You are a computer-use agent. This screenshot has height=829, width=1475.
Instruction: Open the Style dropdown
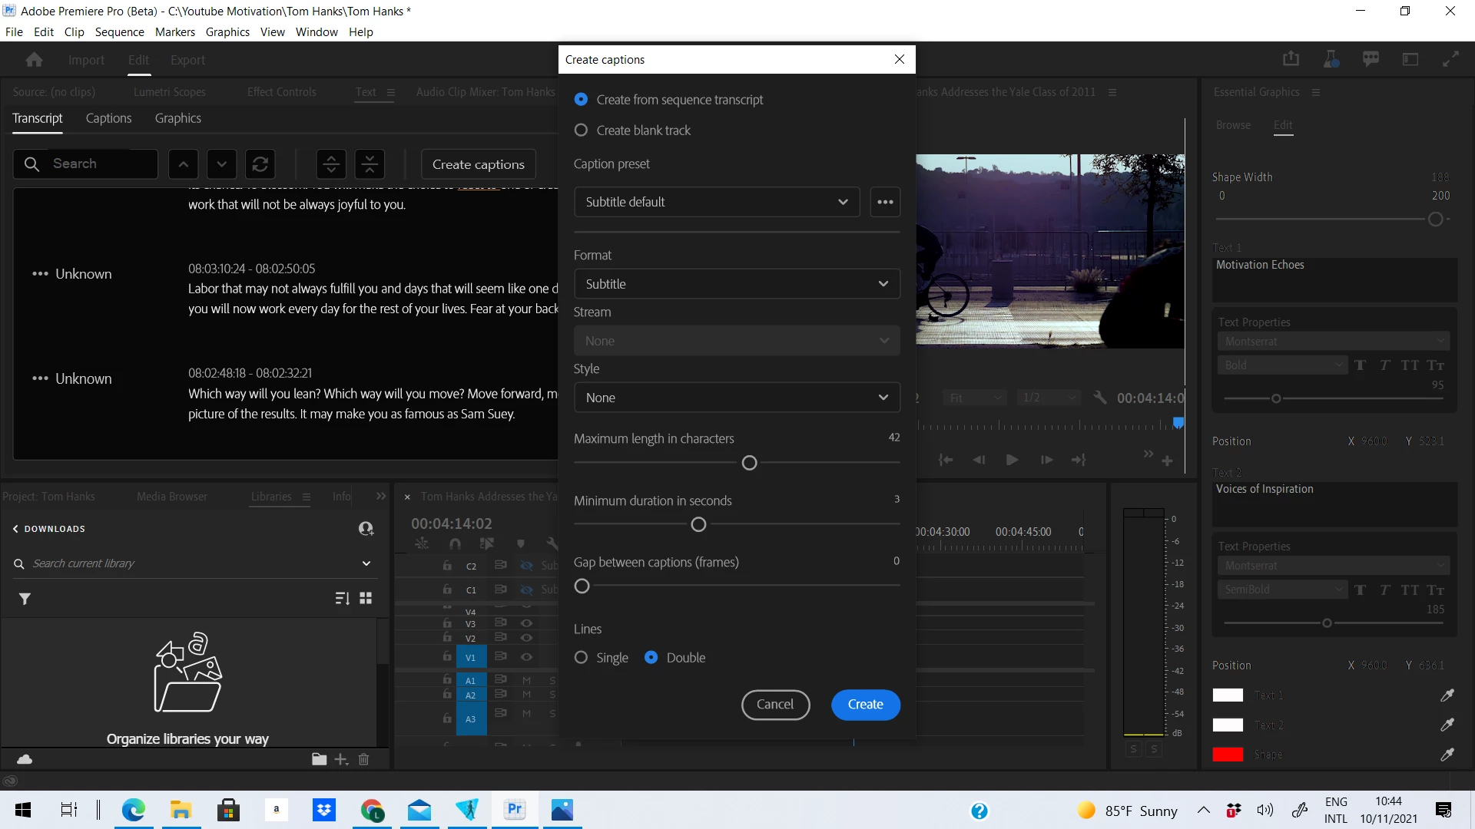[x=736, y=398]
